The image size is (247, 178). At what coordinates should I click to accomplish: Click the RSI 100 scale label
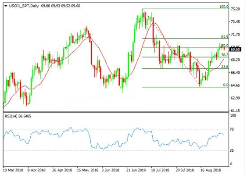point(233,115)
